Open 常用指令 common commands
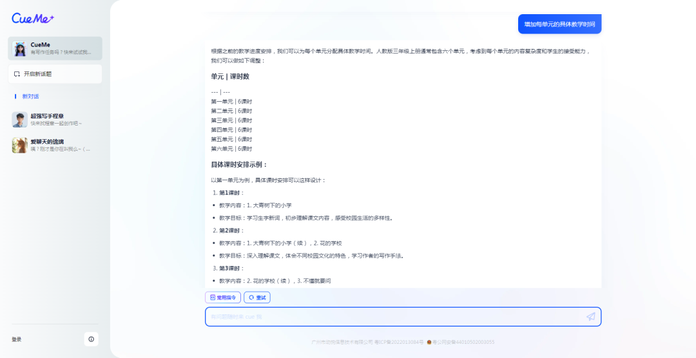 pyautogui.click(x=223, y=297)
